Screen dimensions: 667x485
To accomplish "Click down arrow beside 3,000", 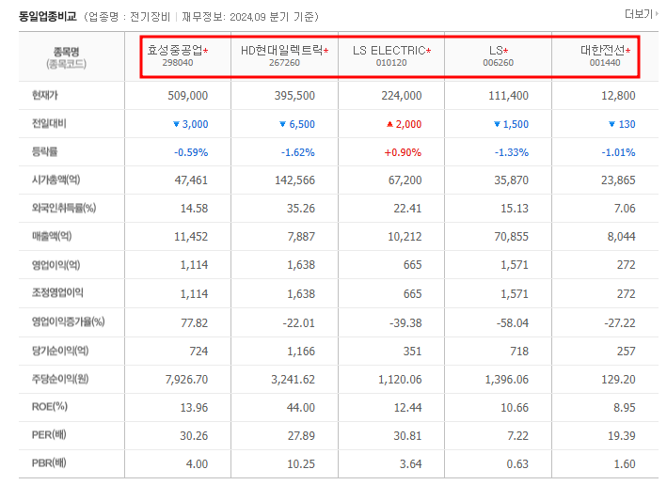I will 176,124.
